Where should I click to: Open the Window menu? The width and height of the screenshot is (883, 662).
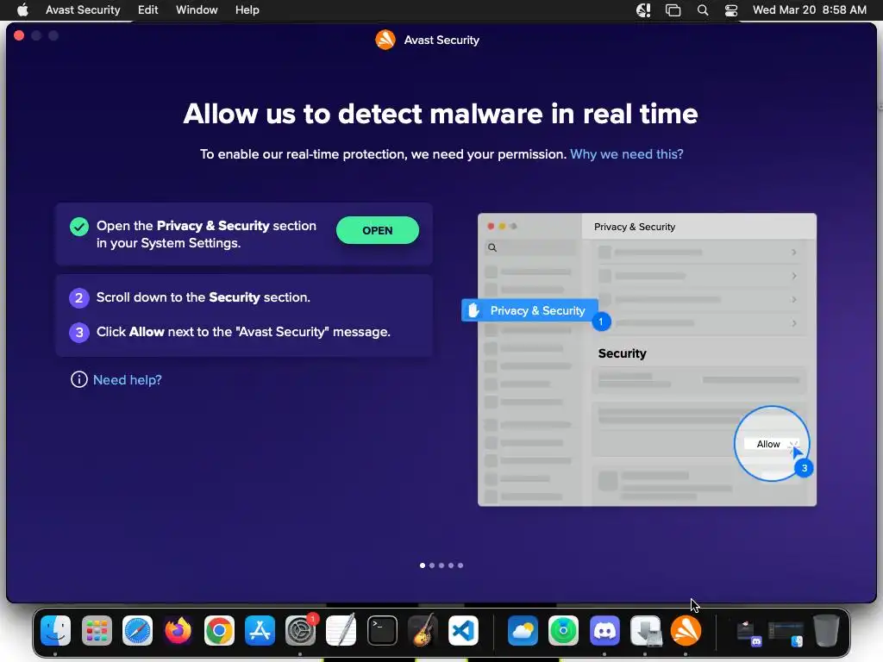pyautogui.click(x=197, y=9)
